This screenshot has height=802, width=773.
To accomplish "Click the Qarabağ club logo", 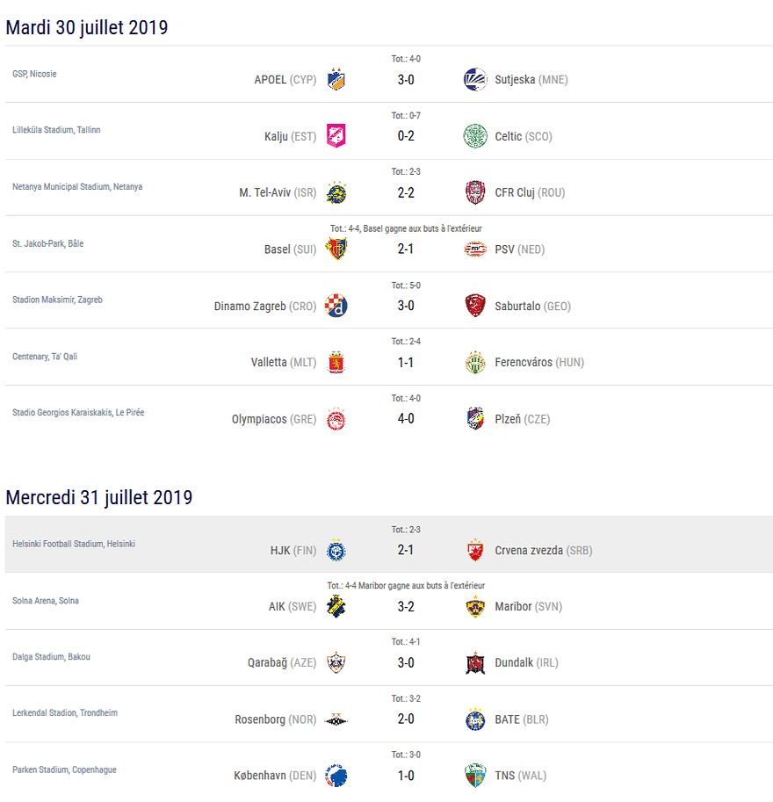I will pyautogui.click(x=336, y=663).
